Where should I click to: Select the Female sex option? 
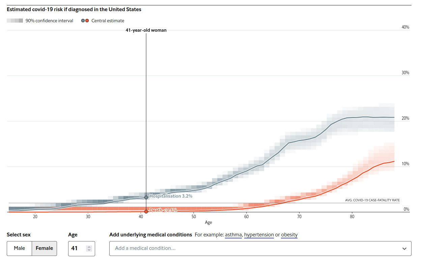[44, 248]
